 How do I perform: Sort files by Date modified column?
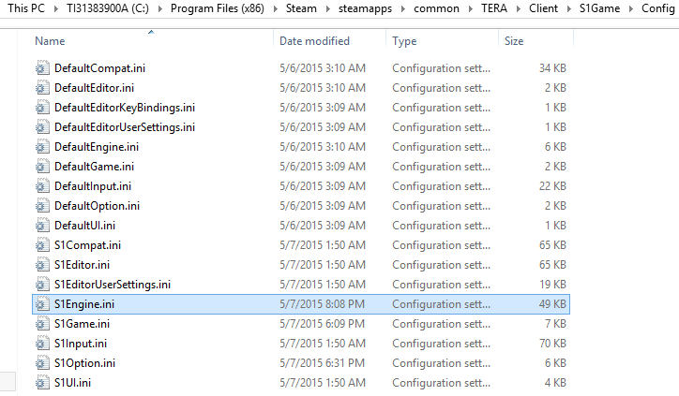[x=314, y=41]
